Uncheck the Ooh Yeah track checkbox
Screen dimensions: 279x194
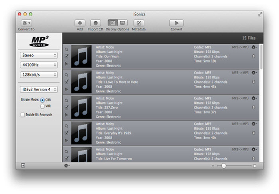[x=67, y=56]
